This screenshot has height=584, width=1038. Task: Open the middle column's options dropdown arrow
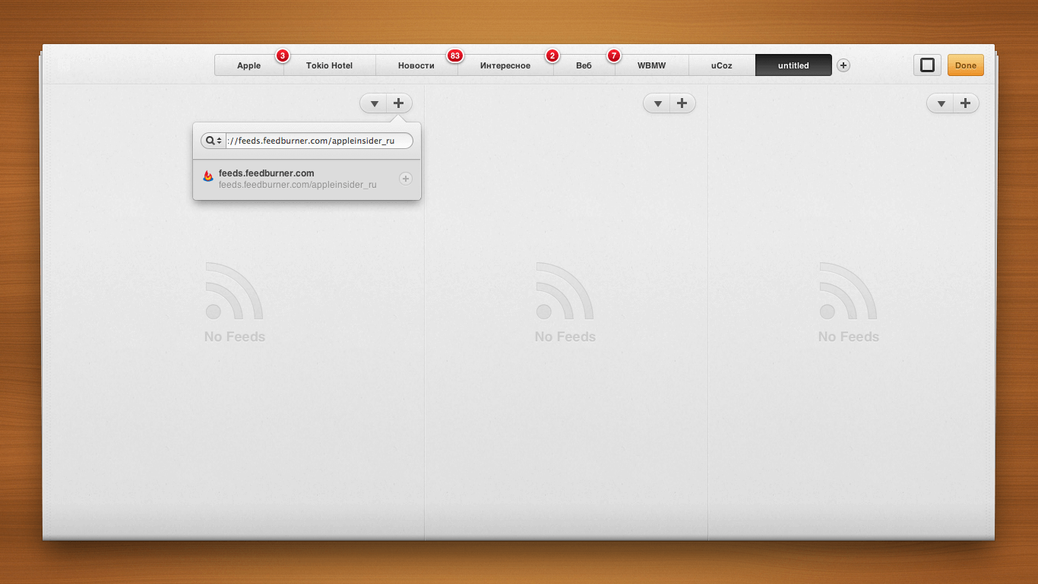[657, 103]
